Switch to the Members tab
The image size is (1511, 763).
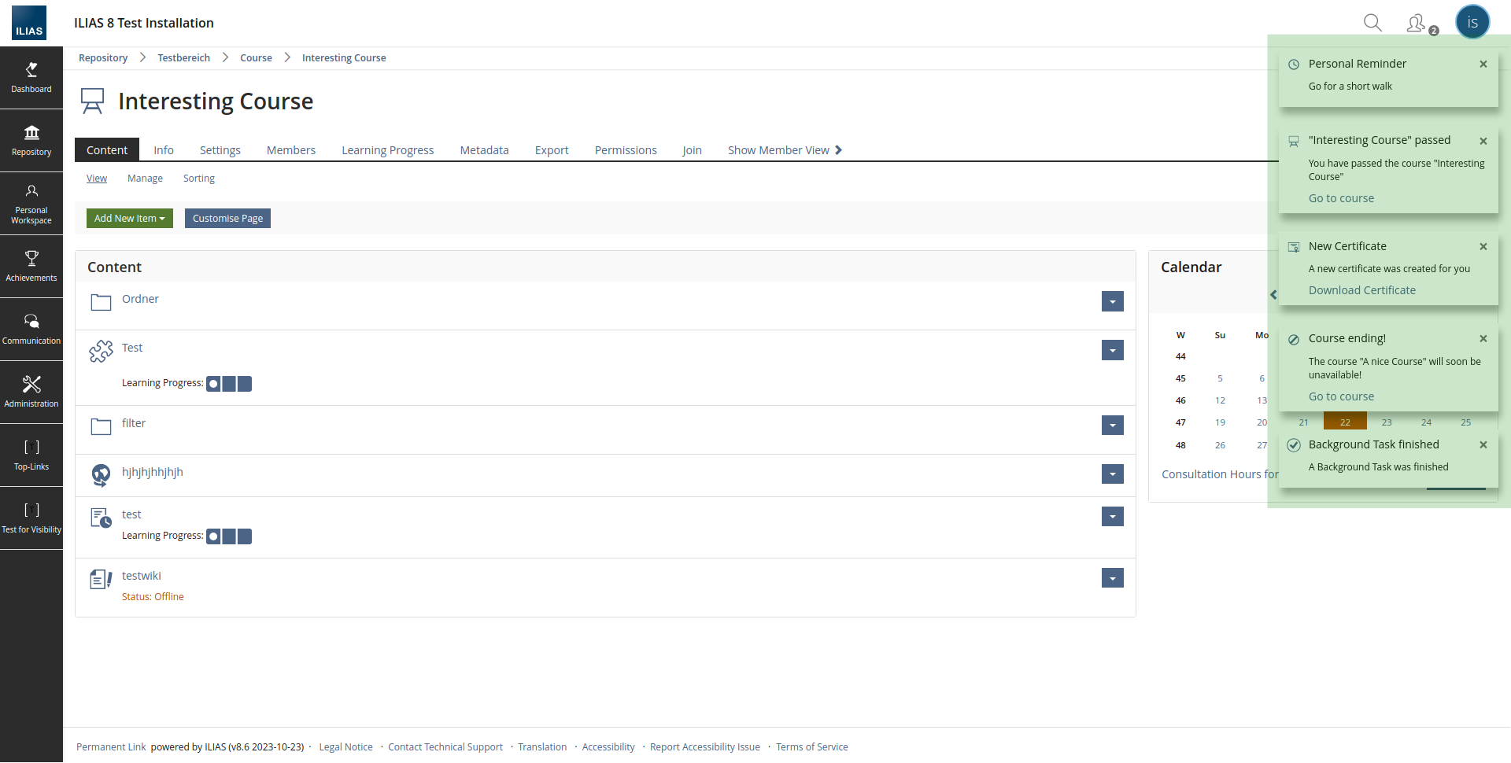tap(290, 150)
